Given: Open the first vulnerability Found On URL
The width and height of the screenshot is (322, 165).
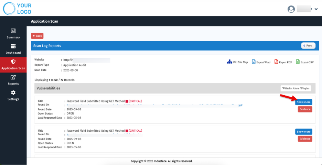Looking at the screenshot, I should [154, 105].
